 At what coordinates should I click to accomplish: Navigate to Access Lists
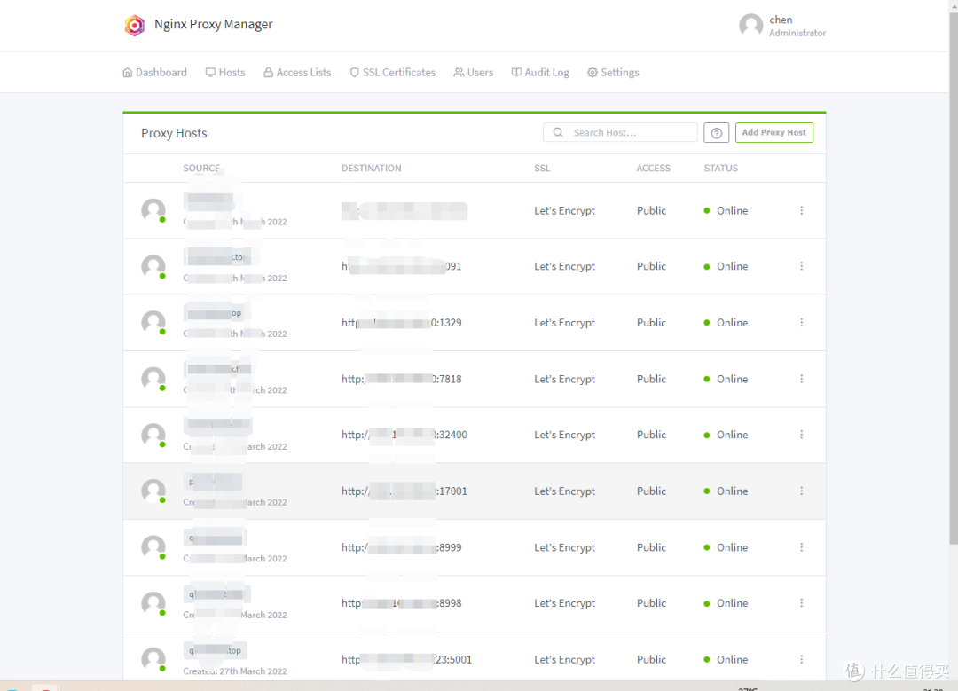[297, 73]
